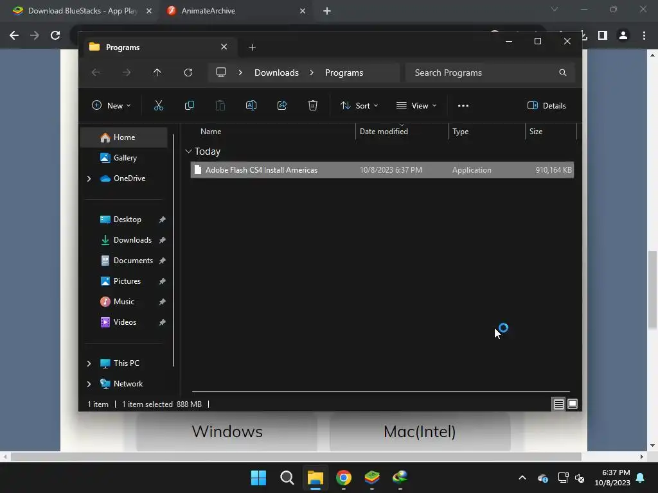Open the View dropdown
The image size is (658, 493).
(x=416, y=106)
